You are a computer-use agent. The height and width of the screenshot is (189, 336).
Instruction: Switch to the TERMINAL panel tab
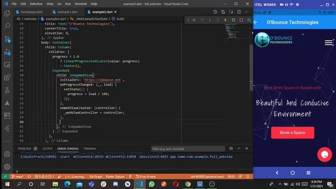(x=90, y=149)
